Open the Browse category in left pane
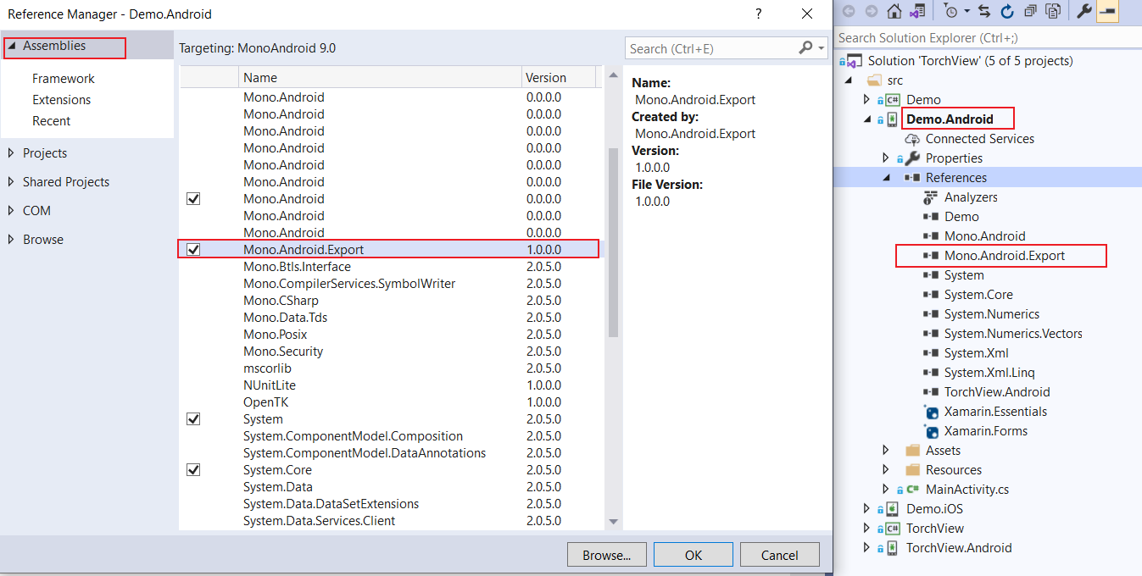Viewport: 1142px width, 576px height. (43, 240)
